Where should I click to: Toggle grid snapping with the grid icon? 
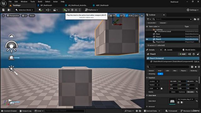(111, 16)
